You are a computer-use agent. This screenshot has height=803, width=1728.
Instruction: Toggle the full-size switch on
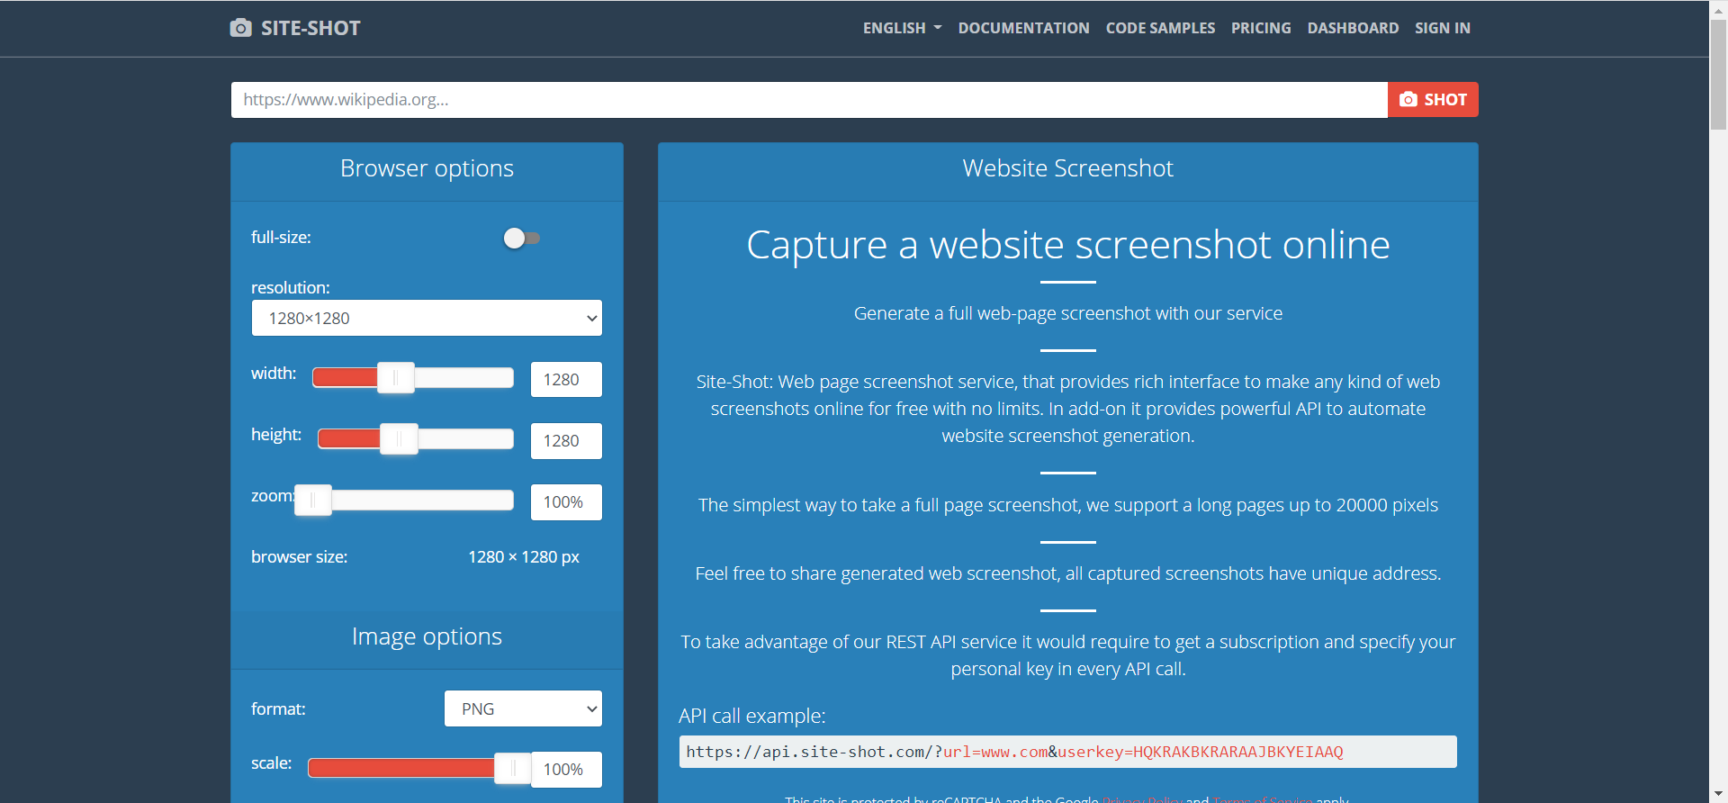521,238
